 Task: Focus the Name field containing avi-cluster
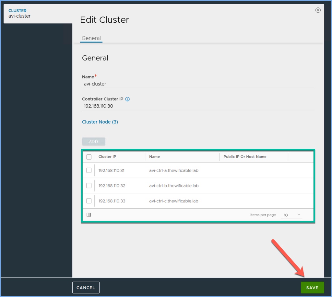click(x=198, y=84)
